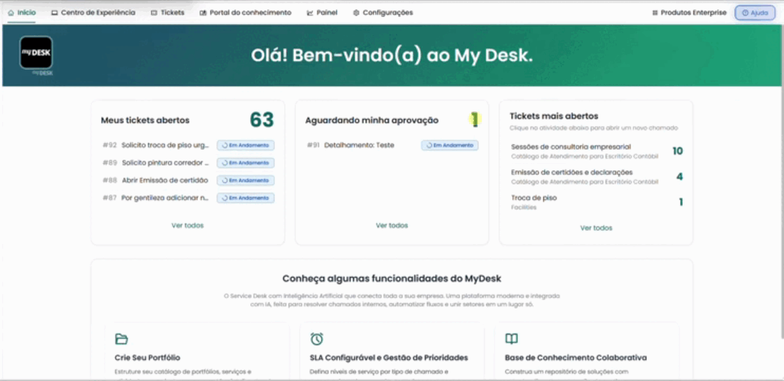
Task: Select Emissão de certidões e declarações activity
Action: pyautogui.click(x=596, y=176)
